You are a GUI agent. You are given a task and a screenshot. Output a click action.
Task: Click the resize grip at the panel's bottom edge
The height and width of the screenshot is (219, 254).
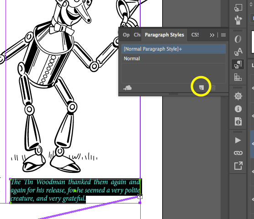[173, 94]
